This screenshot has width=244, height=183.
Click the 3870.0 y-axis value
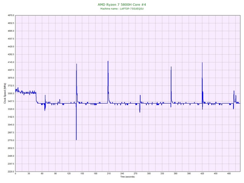tap(11, 78)
